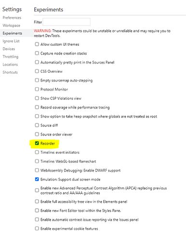Click the experiments Filter text field
186x241 pixels.
(x=66, y=22)
